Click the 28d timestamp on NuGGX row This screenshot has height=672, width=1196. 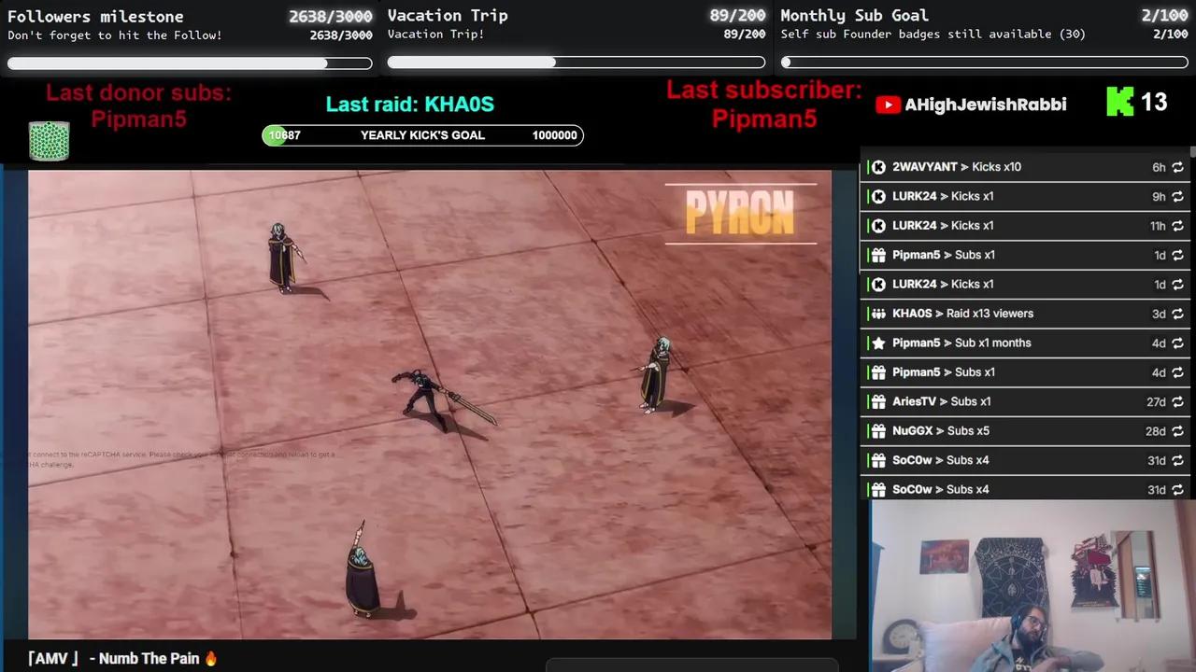1156,431
